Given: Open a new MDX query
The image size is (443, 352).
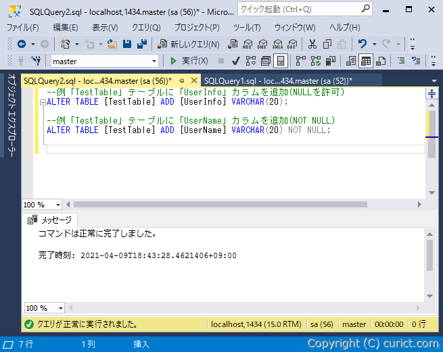Looking at the screenshot, I should 248,44.
